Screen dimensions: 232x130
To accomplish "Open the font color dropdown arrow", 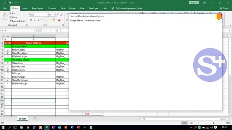I will (62, 20).
